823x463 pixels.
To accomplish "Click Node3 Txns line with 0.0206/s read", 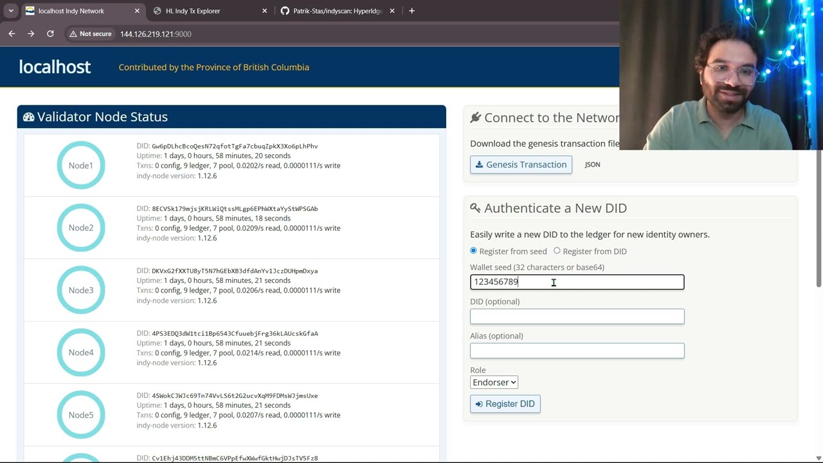I will tap(239, 290).
